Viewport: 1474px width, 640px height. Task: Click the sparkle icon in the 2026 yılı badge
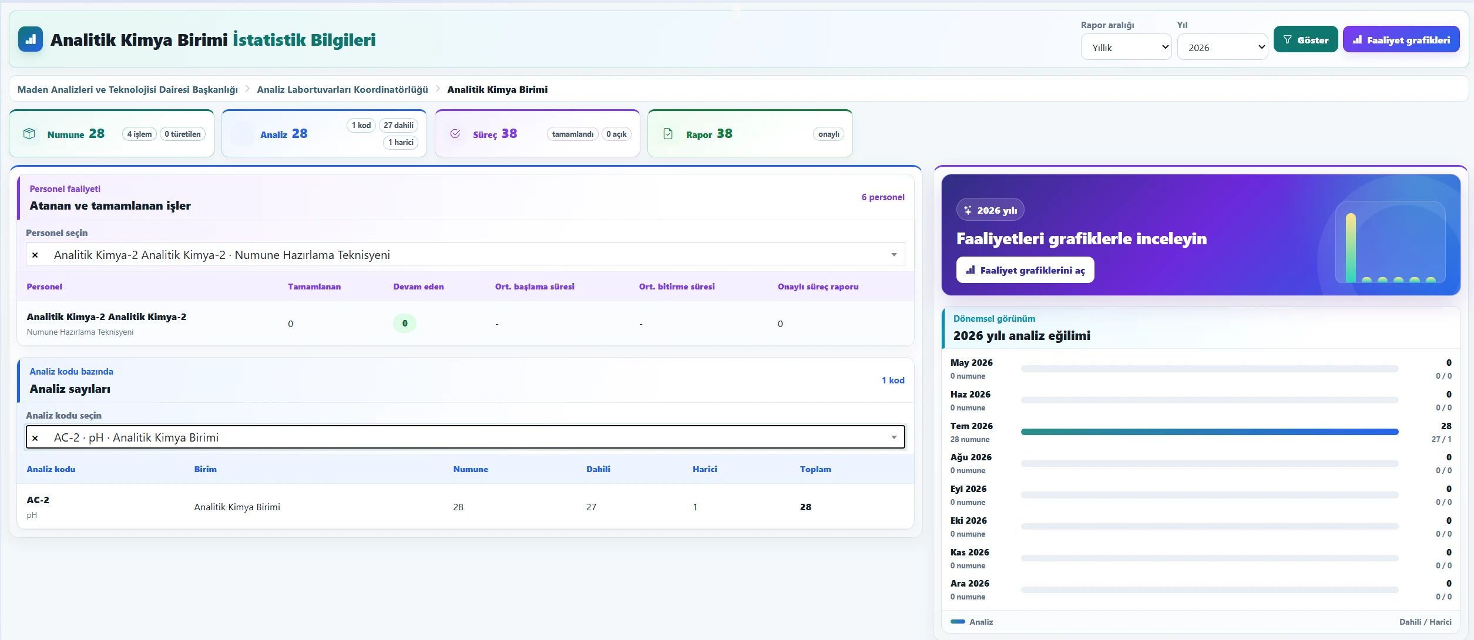point(968,210)
